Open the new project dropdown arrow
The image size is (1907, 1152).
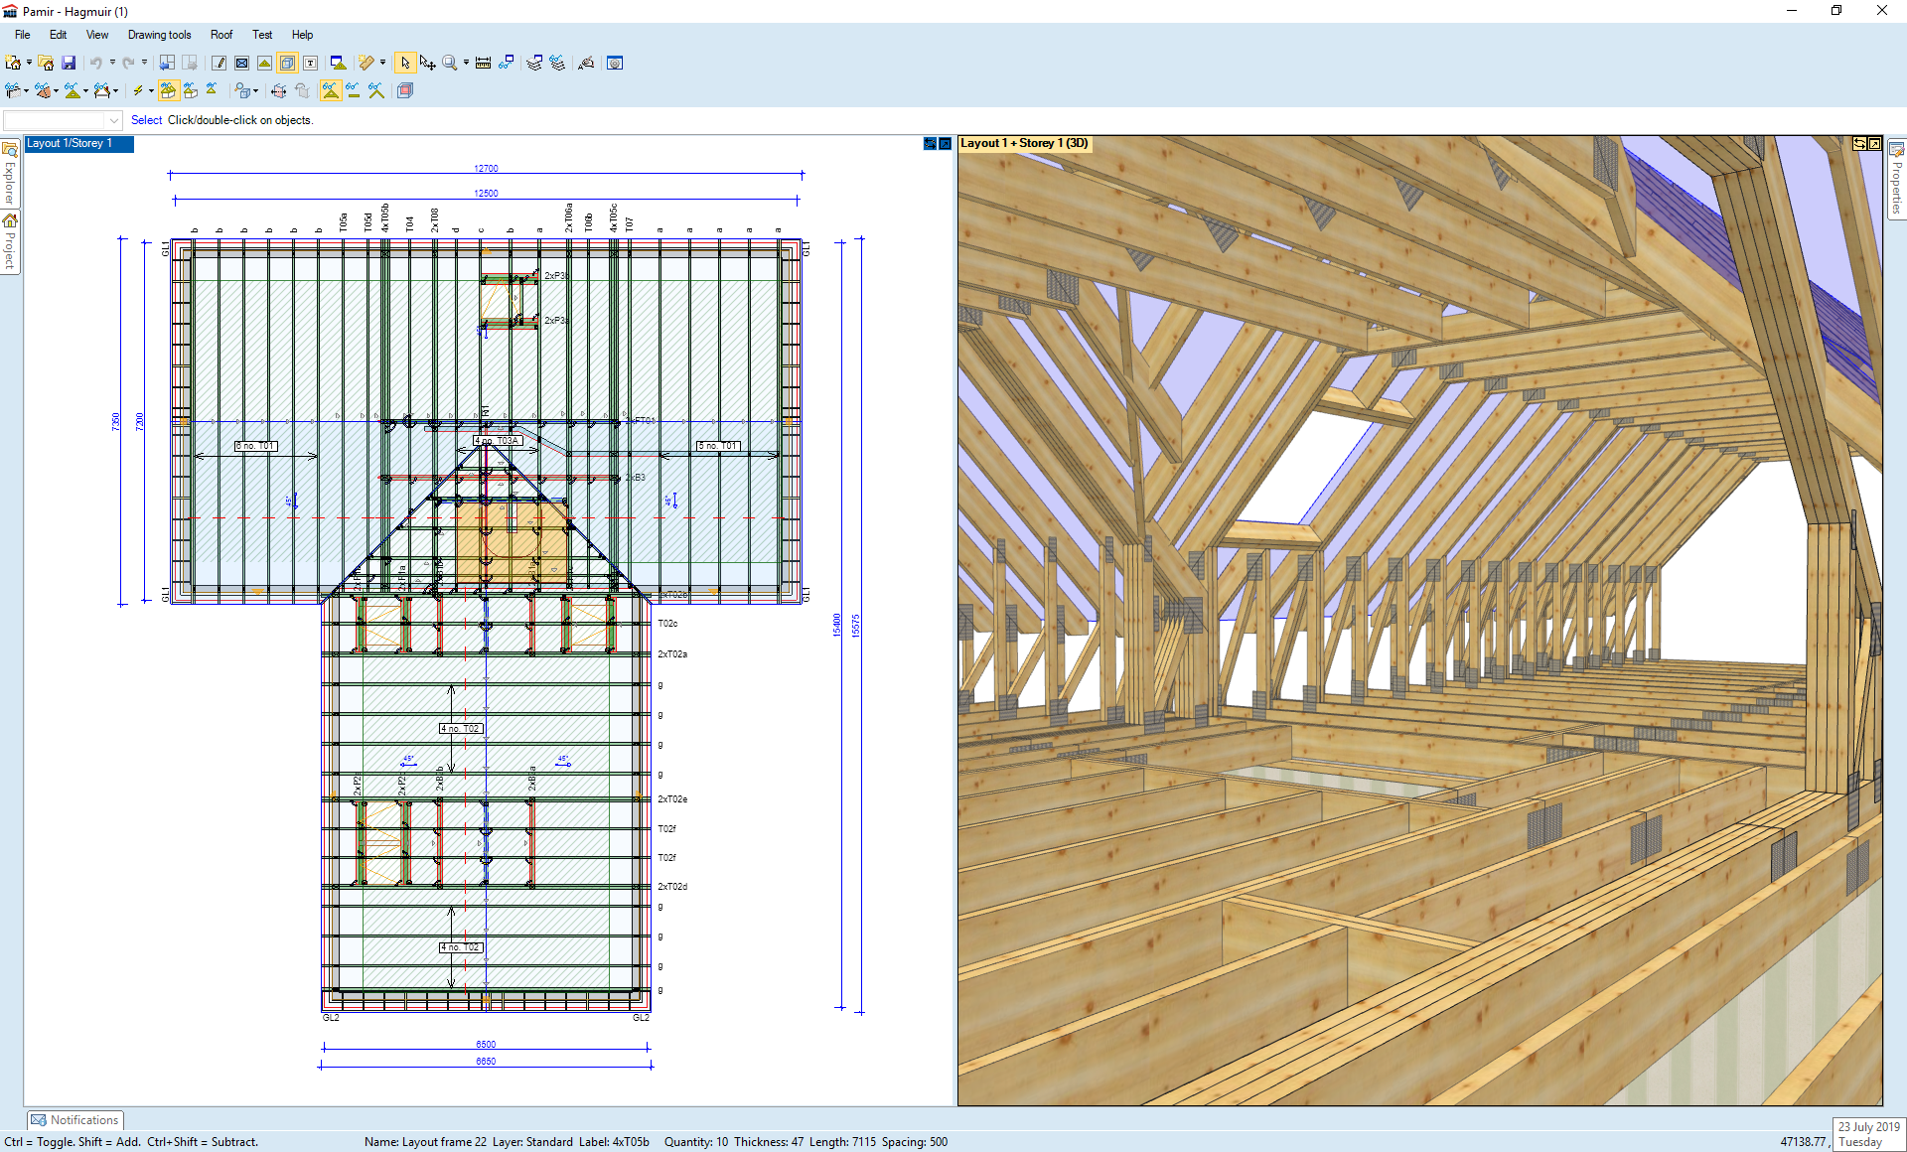click(29, 63)
